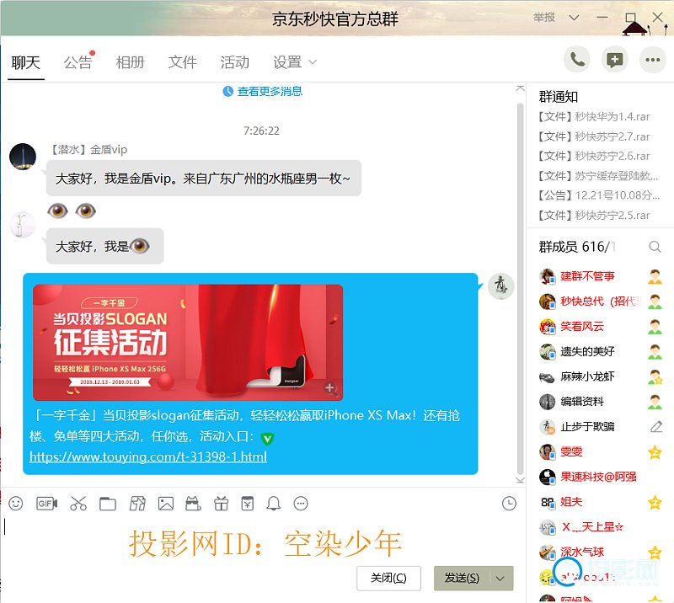
Task: Click the message 大家好，我是金盾vip
Action: 204,179
